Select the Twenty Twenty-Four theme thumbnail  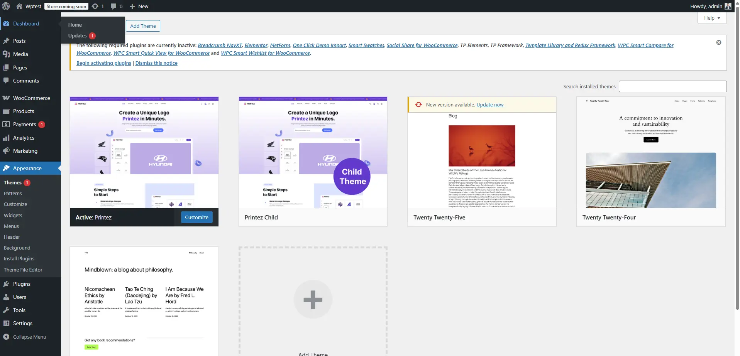(650, 152)
